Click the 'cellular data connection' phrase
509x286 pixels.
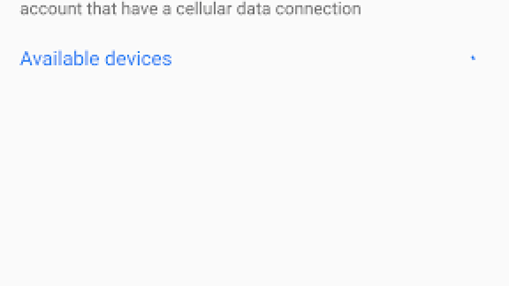click(x=268, y=9)
